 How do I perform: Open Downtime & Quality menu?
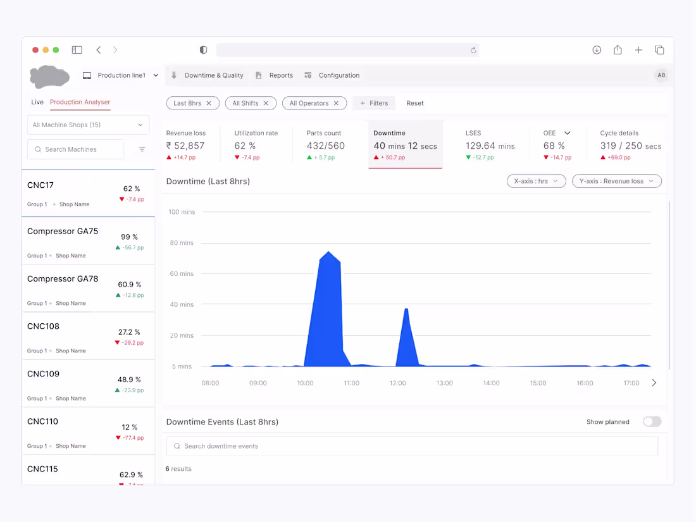pyautogui.click(x=214, y=75)
